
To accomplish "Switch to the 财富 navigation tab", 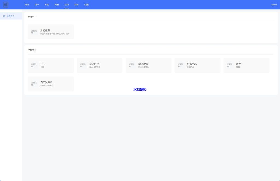I will pos(47,5).
